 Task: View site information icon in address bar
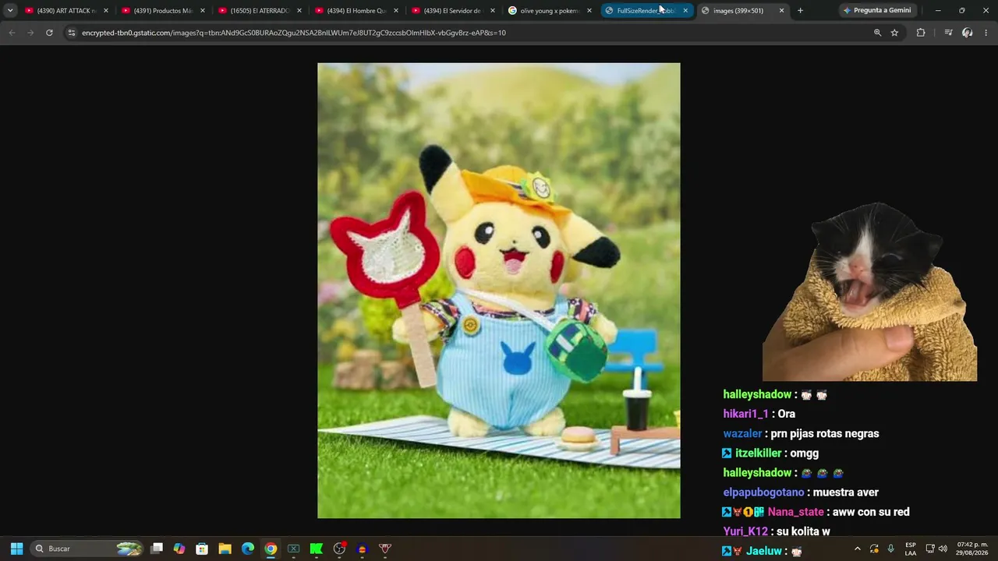[72, 33]
